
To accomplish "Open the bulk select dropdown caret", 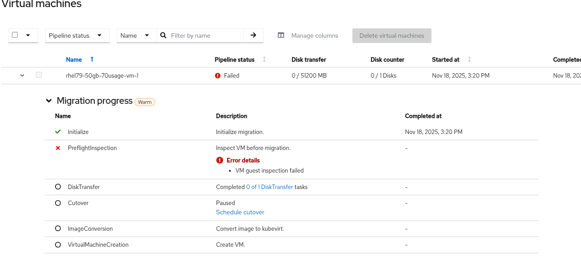I will pyautogui.click(x=28, y=35).
